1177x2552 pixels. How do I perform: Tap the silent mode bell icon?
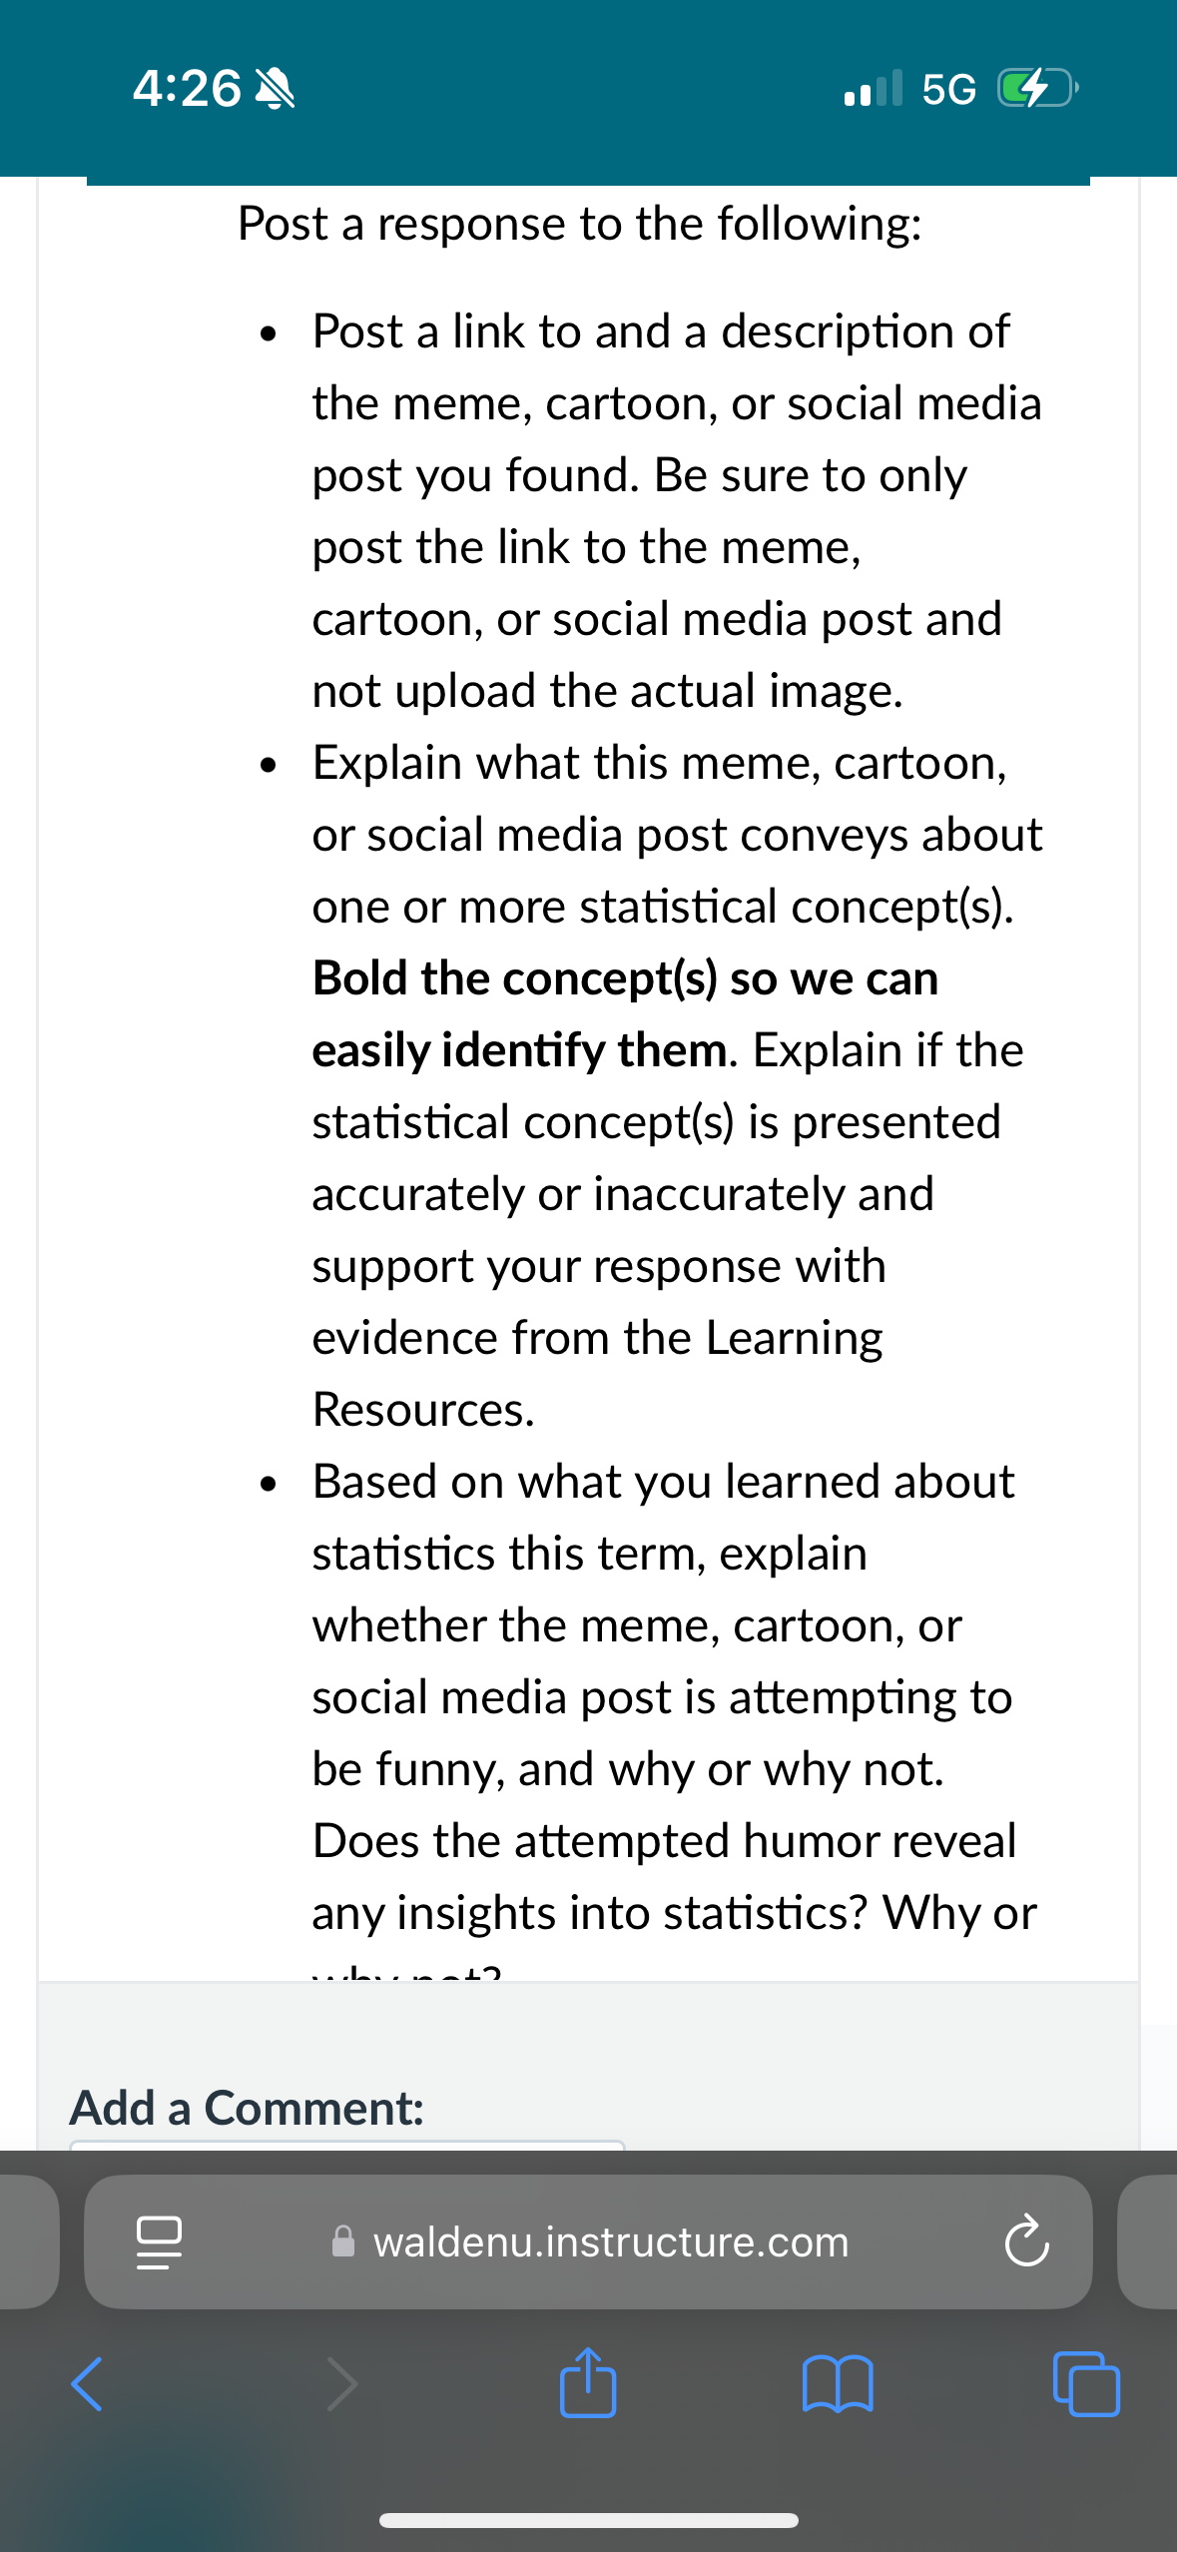click(276, 90)
